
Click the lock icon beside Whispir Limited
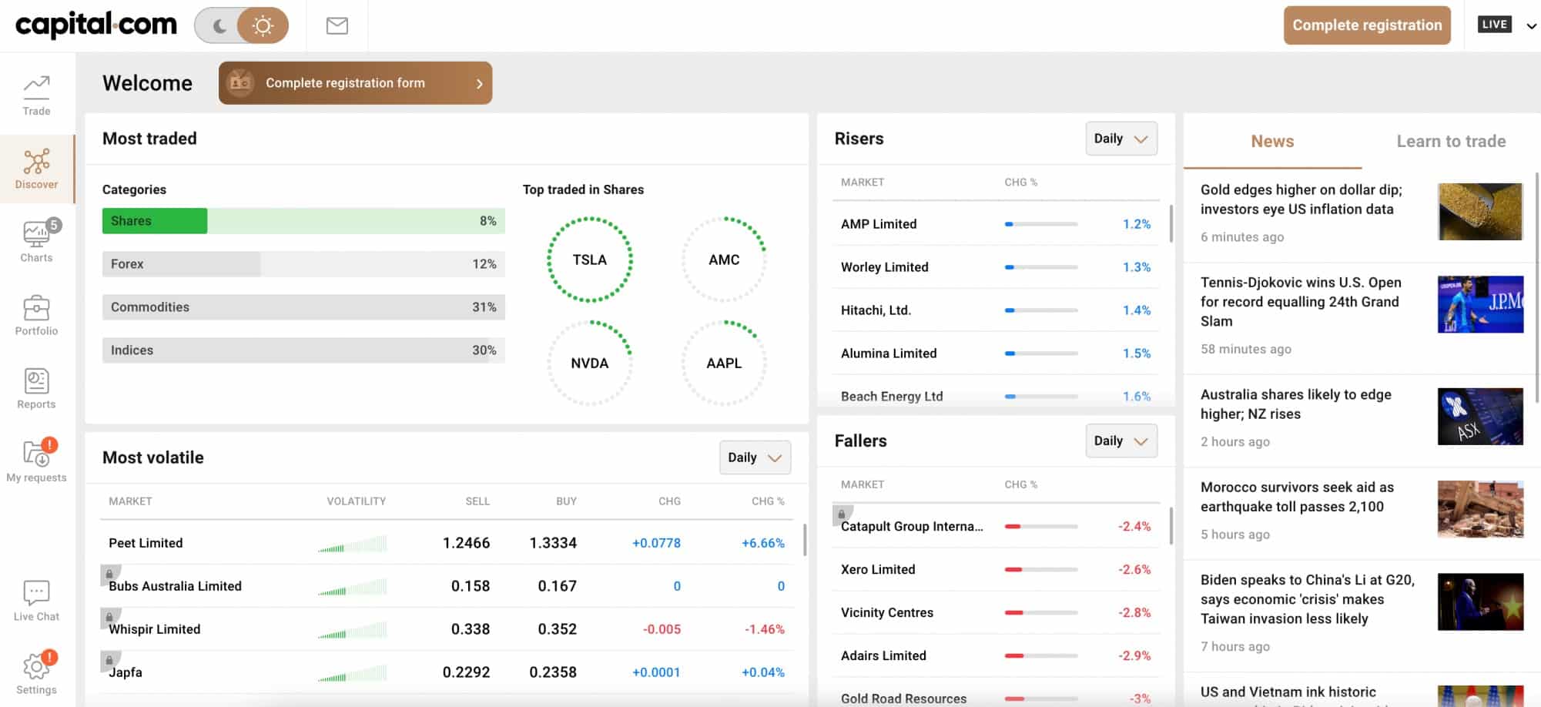coord(109,617)
